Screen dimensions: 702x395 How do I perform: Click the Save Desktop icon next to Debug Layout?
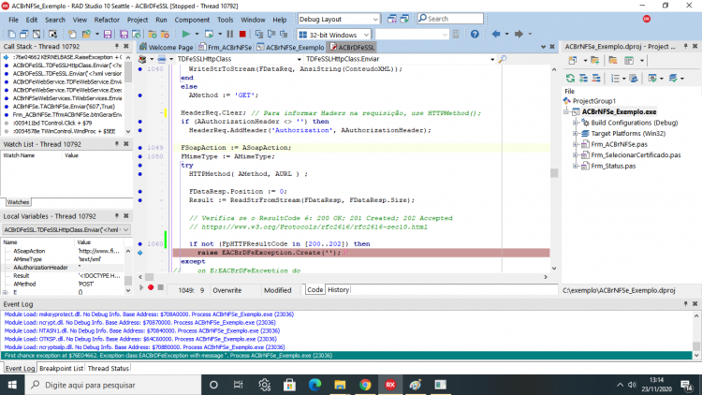click(392, 20)
